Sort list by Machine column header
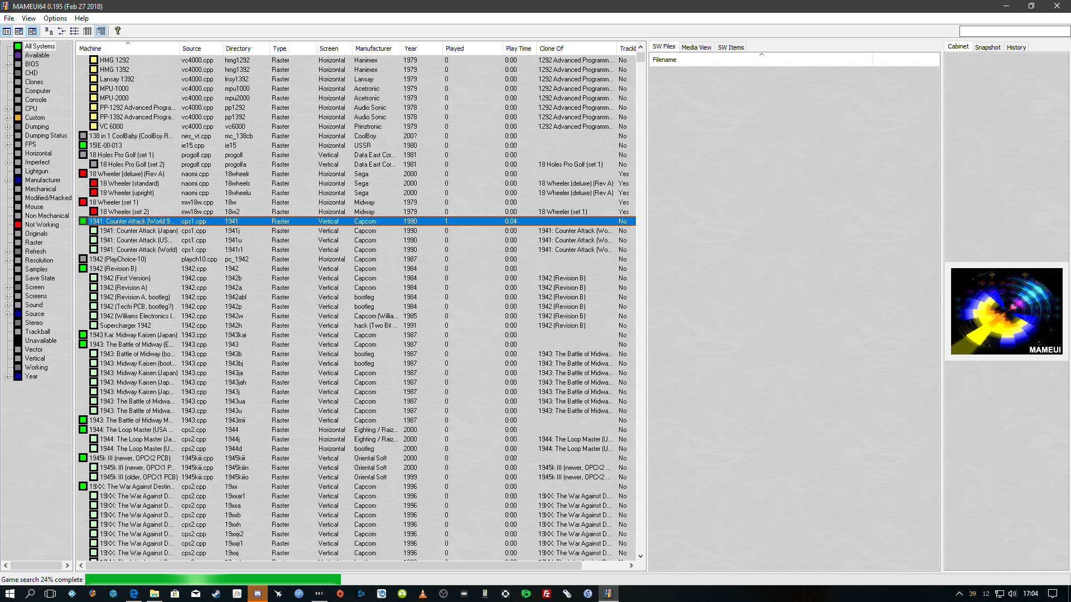Screen dimensions: 1071x602 point(128,48)
